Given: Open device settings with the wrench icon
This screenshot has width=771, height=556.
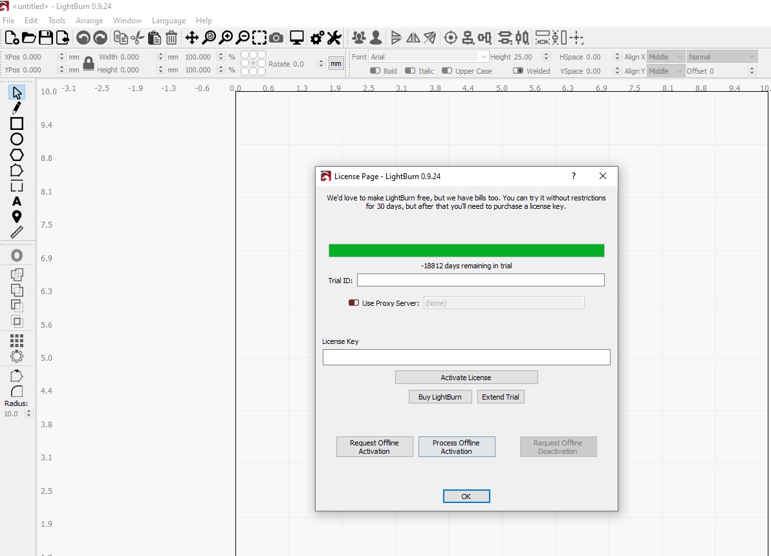Looking at the screenshot, I should (334, 37).
